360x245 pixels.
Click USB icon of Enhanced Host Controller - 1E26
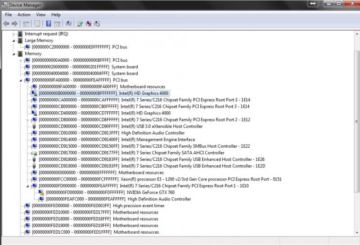tap(34, 159)
